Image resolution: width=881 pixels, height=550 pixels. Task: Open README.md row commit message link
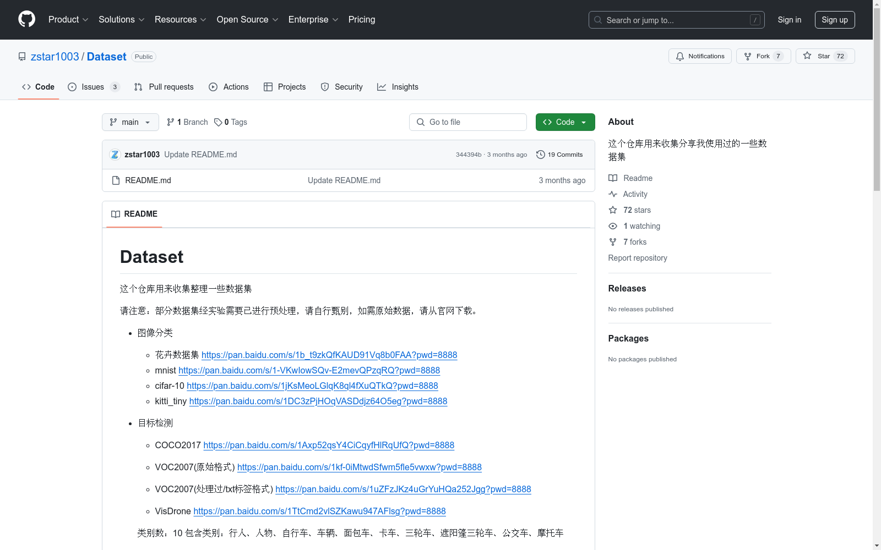[344, 180]
